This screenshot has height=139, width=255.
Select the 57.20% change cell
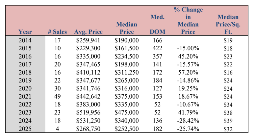click(x=188, y=72)
